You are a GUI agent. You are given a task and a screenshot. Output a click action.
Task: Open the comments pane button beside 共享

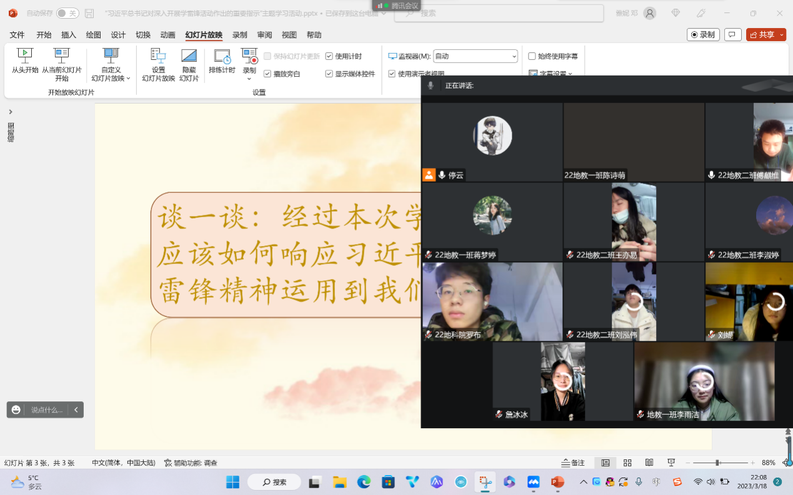click(x=733, y=35)
